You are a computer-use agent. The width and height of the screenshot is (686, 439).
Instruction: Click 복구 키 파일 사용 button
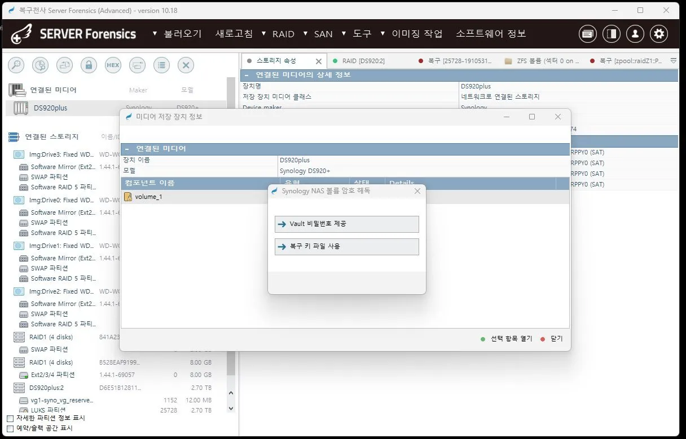tap(346, 246)
